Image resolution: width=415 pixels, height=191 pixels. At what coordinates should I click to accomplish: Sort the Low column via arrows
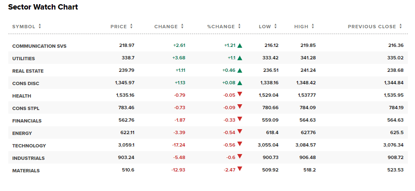[276, 27]
